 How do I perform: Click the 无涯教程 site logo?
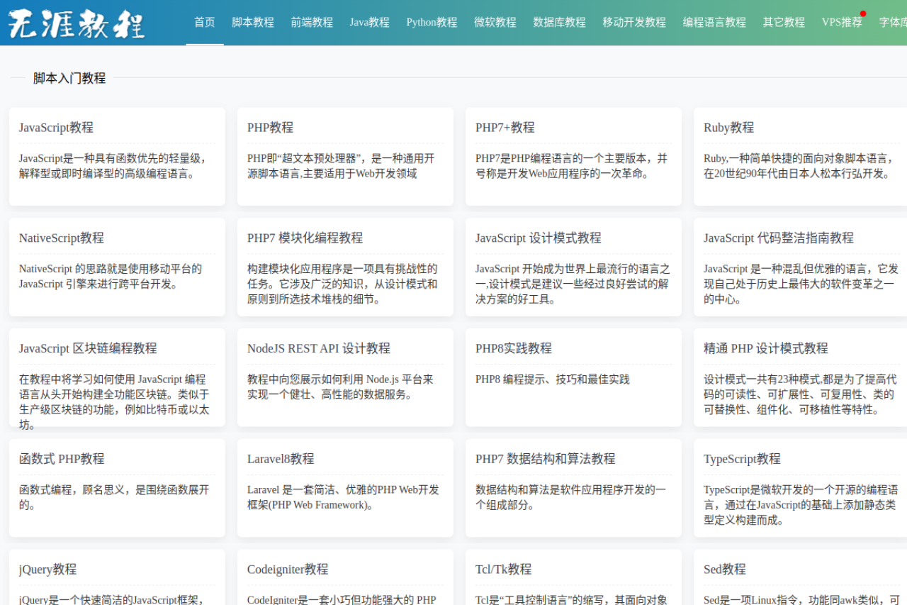tap(77, 23)
